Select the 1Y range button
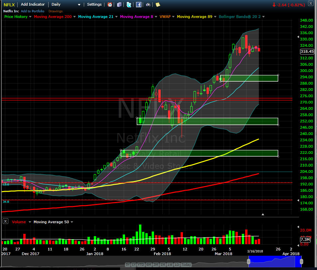Screen dimensions: 317x270 [134, 265]
